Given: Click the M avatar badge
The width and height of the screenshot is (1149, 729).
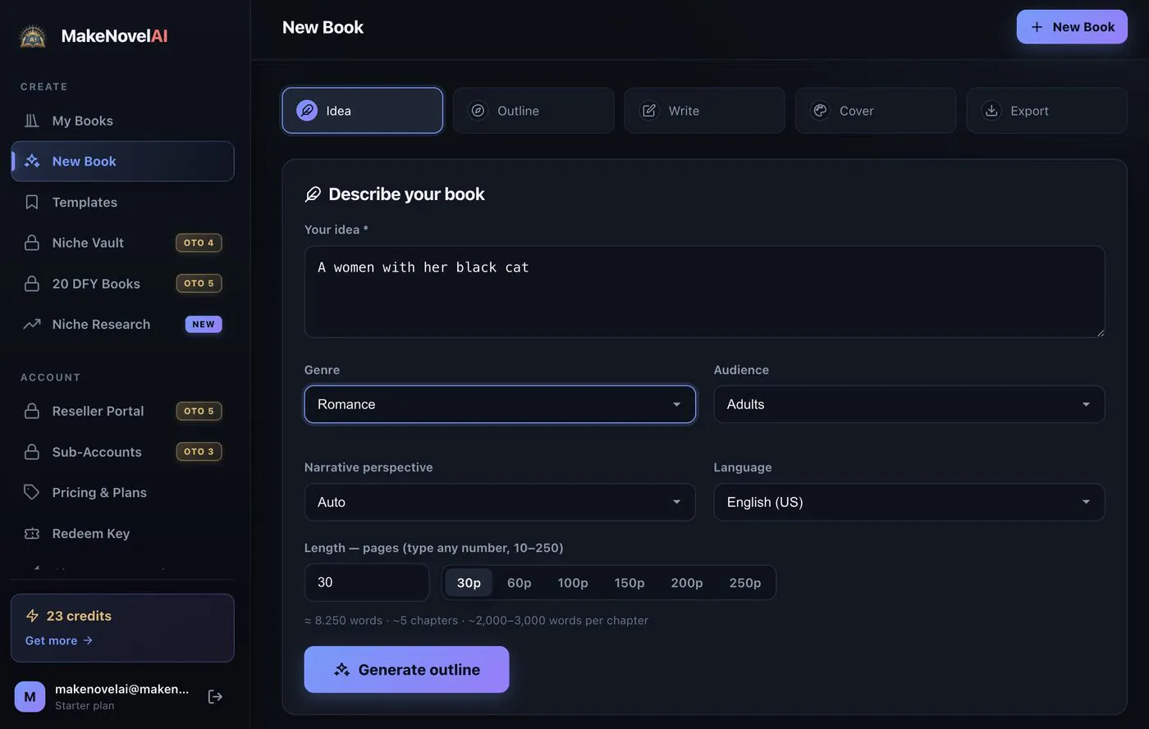Looking at the screenshot, I should click(30, 697).
